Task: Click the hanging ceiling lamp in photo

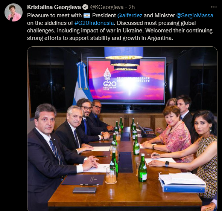Action: pos(124,58)
